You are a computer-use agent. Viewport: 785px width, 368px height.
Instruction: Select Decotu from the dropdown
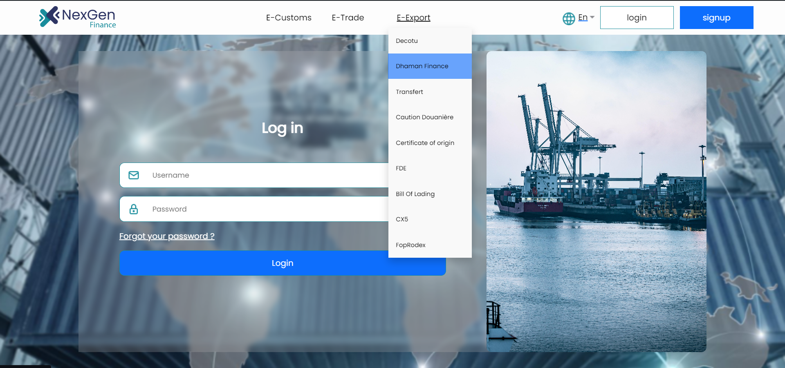click(407, 41)
